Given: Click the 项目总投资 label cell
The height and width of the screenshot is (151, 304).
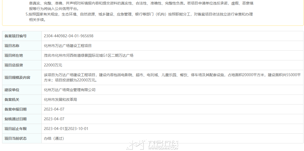Looking at the screenshot, I should pyautogui.click(x=14, y=65).
